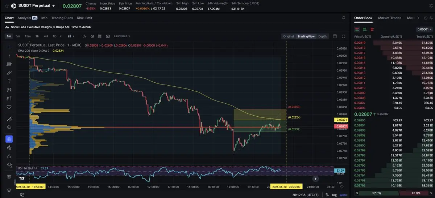The width and height of the screenshot is (435, 198).
Task: Click the chart layout window icon
Action: point(335,36)
